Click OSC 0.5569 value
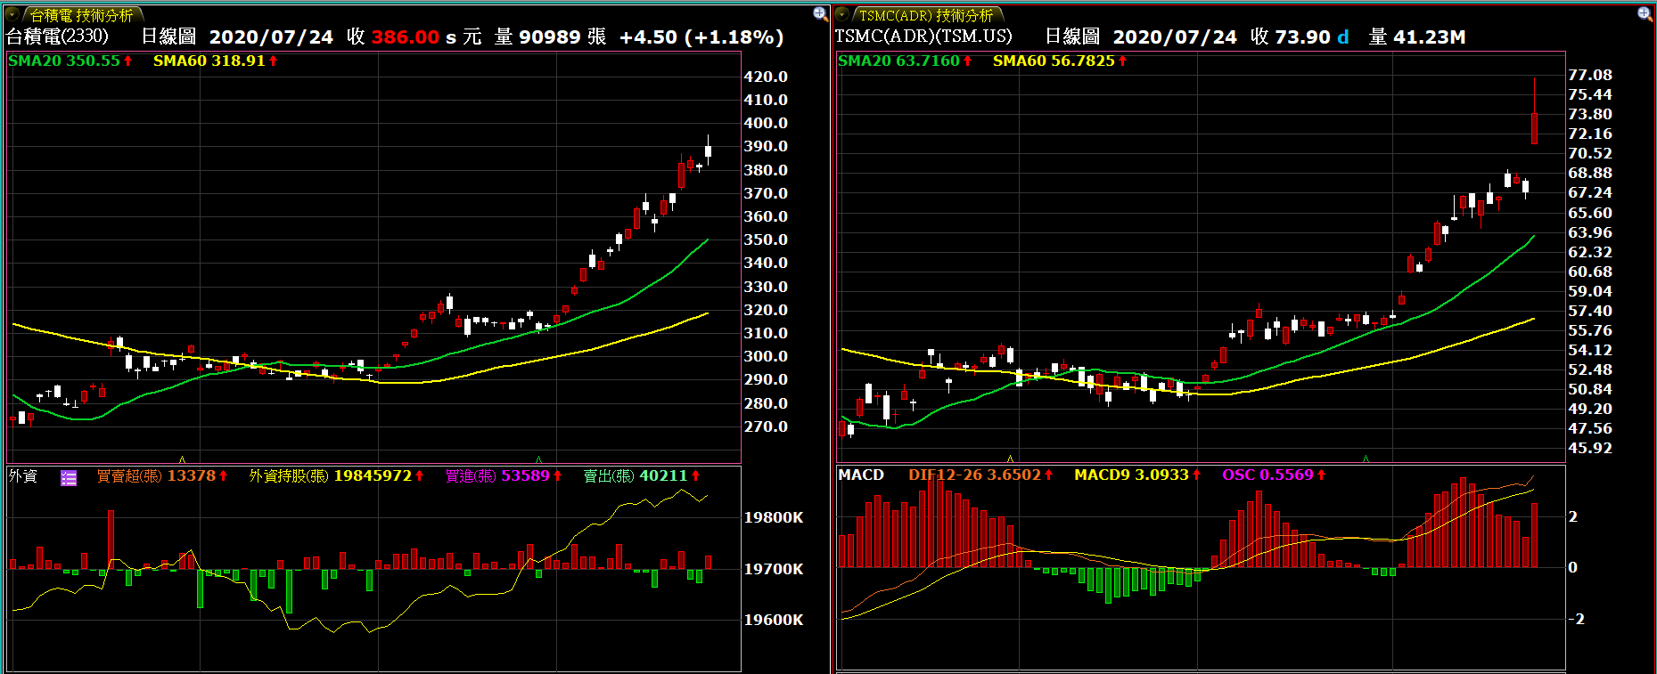 1268,475
